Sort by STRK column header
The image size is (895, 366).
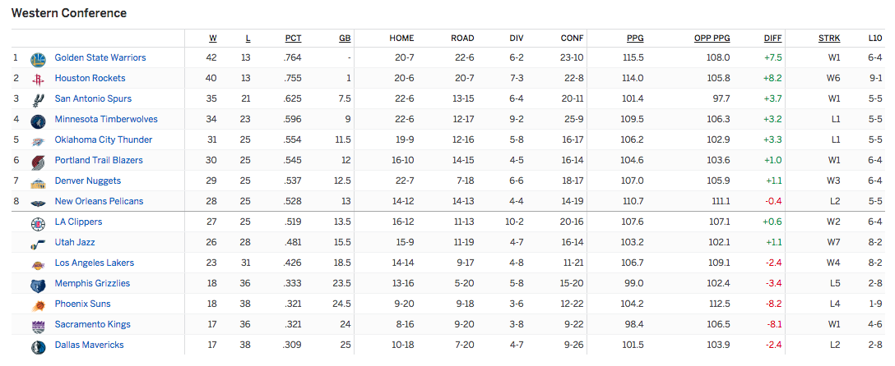point(829,39)
